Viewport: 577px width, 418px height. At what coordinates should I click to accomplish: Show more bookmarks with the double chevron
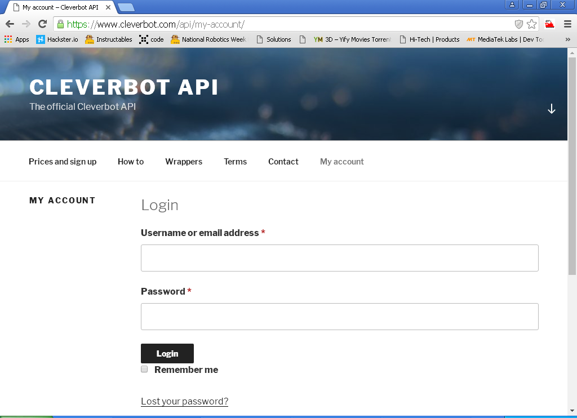(568, 39)
